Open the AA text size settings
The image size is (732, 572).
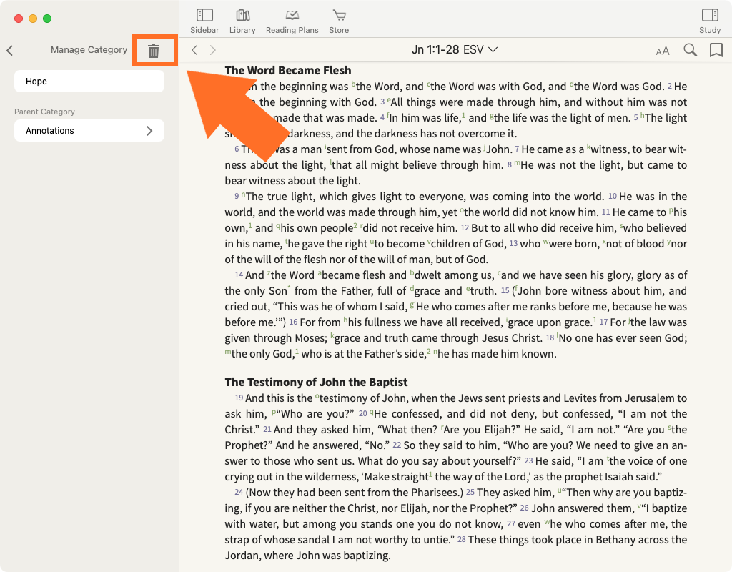pos(663,51)
